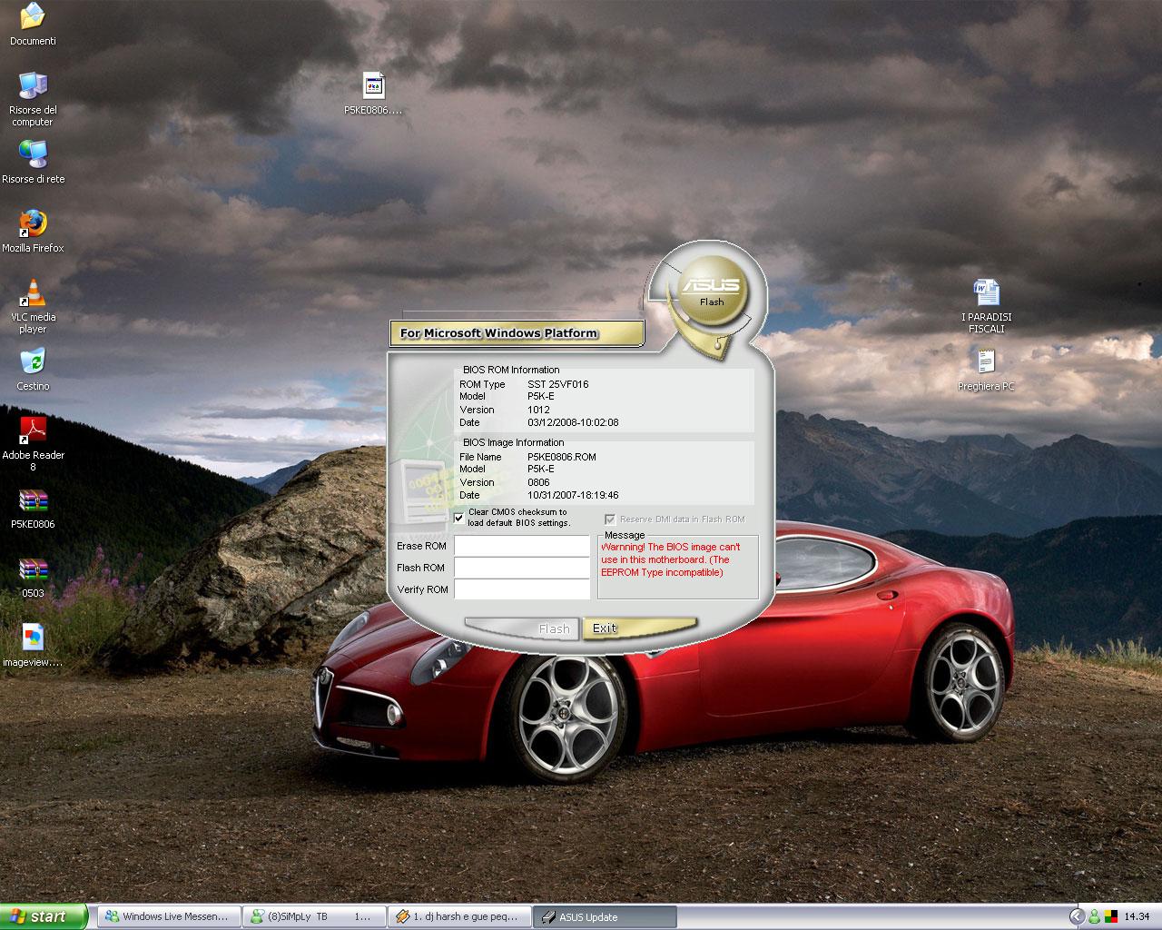This screenshot has height=930, width=1162.
Task: Open Risorse di rete icon
Action: [33, 154]
